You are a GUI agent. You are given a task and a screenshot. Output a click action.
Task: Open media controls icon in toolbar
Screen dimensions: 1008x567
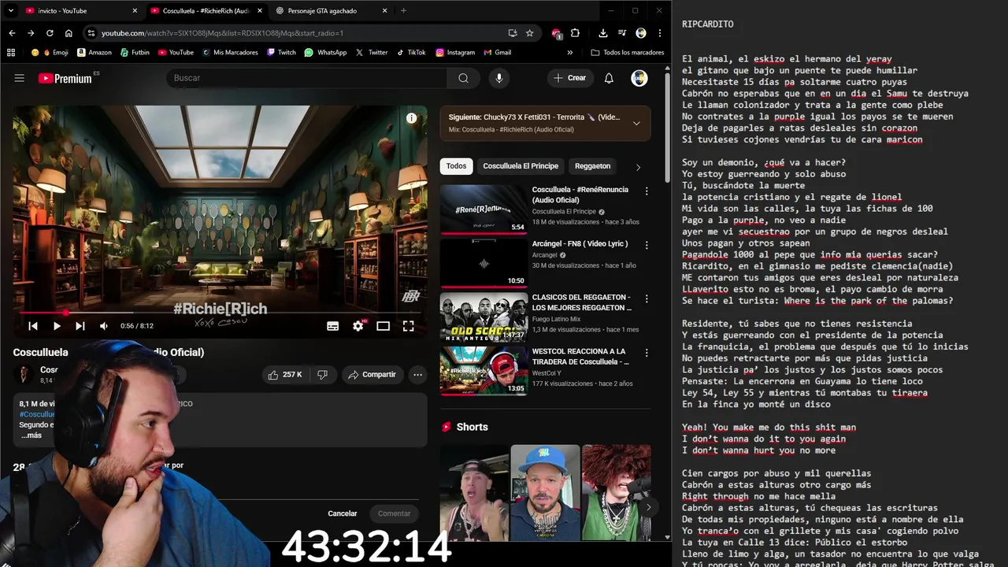pos(622,33)
